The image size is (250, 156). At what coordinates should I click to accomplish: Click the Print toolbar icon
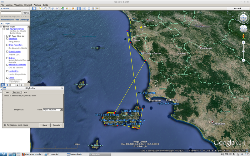tap(89, 8)
